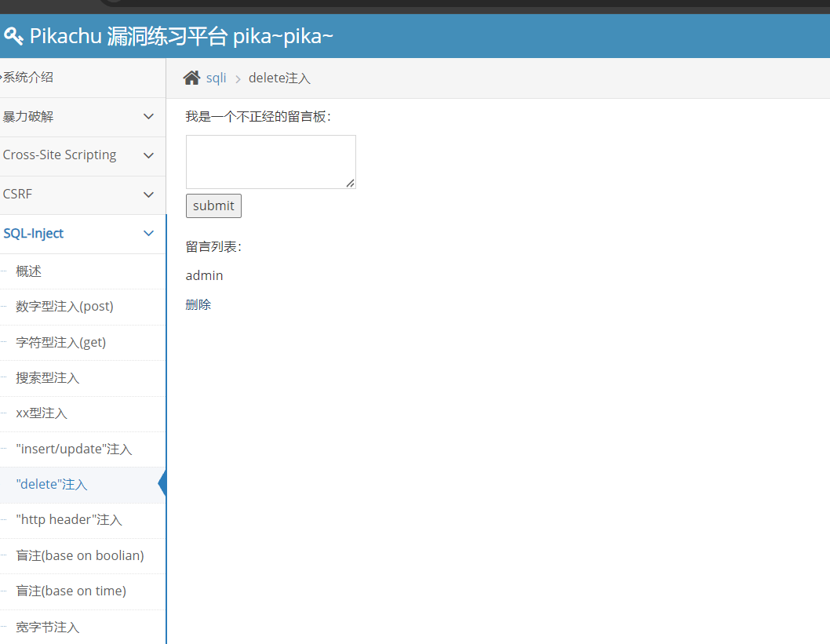The height and width of the screenshot is (644, 830).
Task: Expand the Cross-Site Scripting chevron
Action: tap(149, 155)
